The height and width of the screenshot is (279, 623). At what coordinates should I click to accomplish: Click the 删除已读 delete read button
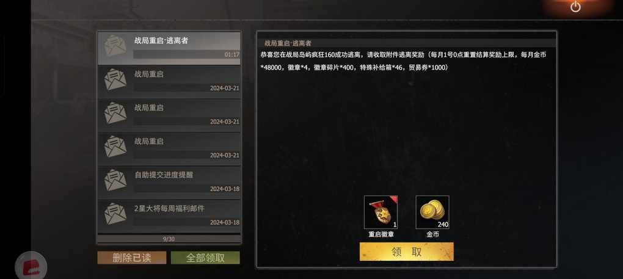pyautogui.click(x=132, y=258)
